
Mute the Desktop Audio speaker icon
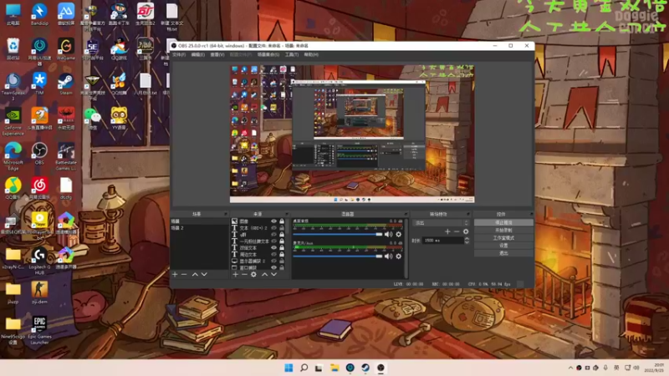(388, 235)
